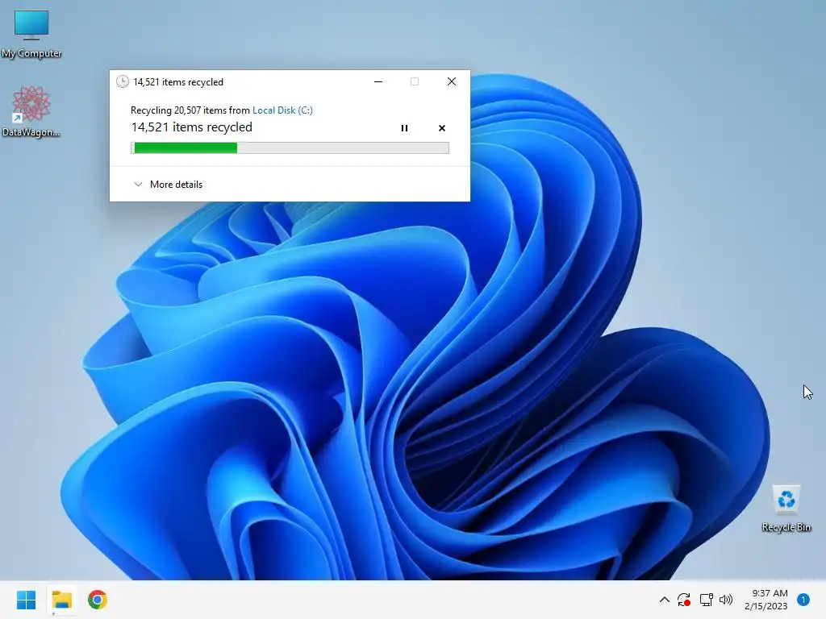Open the My Computer desktop icon
826x619 pixels.
point(31,34)
